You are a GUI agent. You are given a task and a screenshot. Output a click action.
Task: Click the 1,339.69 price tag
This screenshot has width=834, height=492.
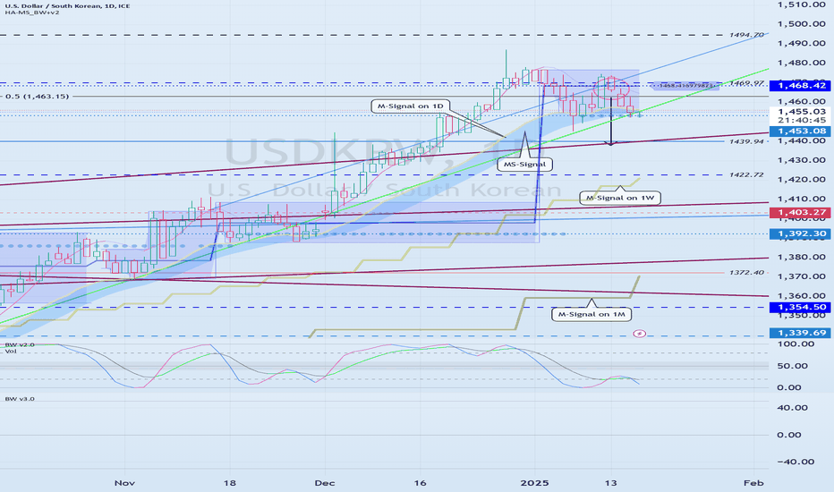pyautogui.click(x=801, y=333)
